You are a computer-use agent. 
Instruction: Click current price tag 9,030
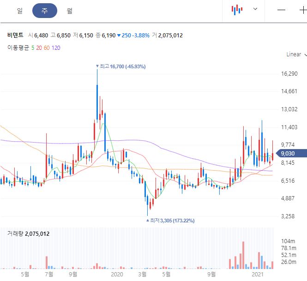pos(291,153)
